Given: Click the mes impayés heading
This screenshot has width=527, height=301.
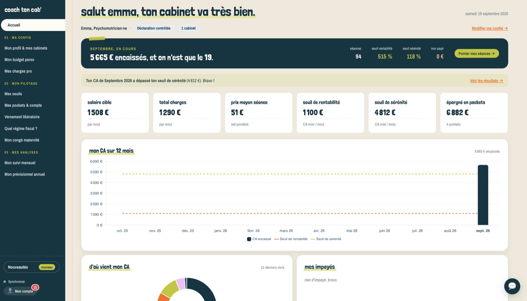Looking at the screenshot, I should tap(319, 267).
